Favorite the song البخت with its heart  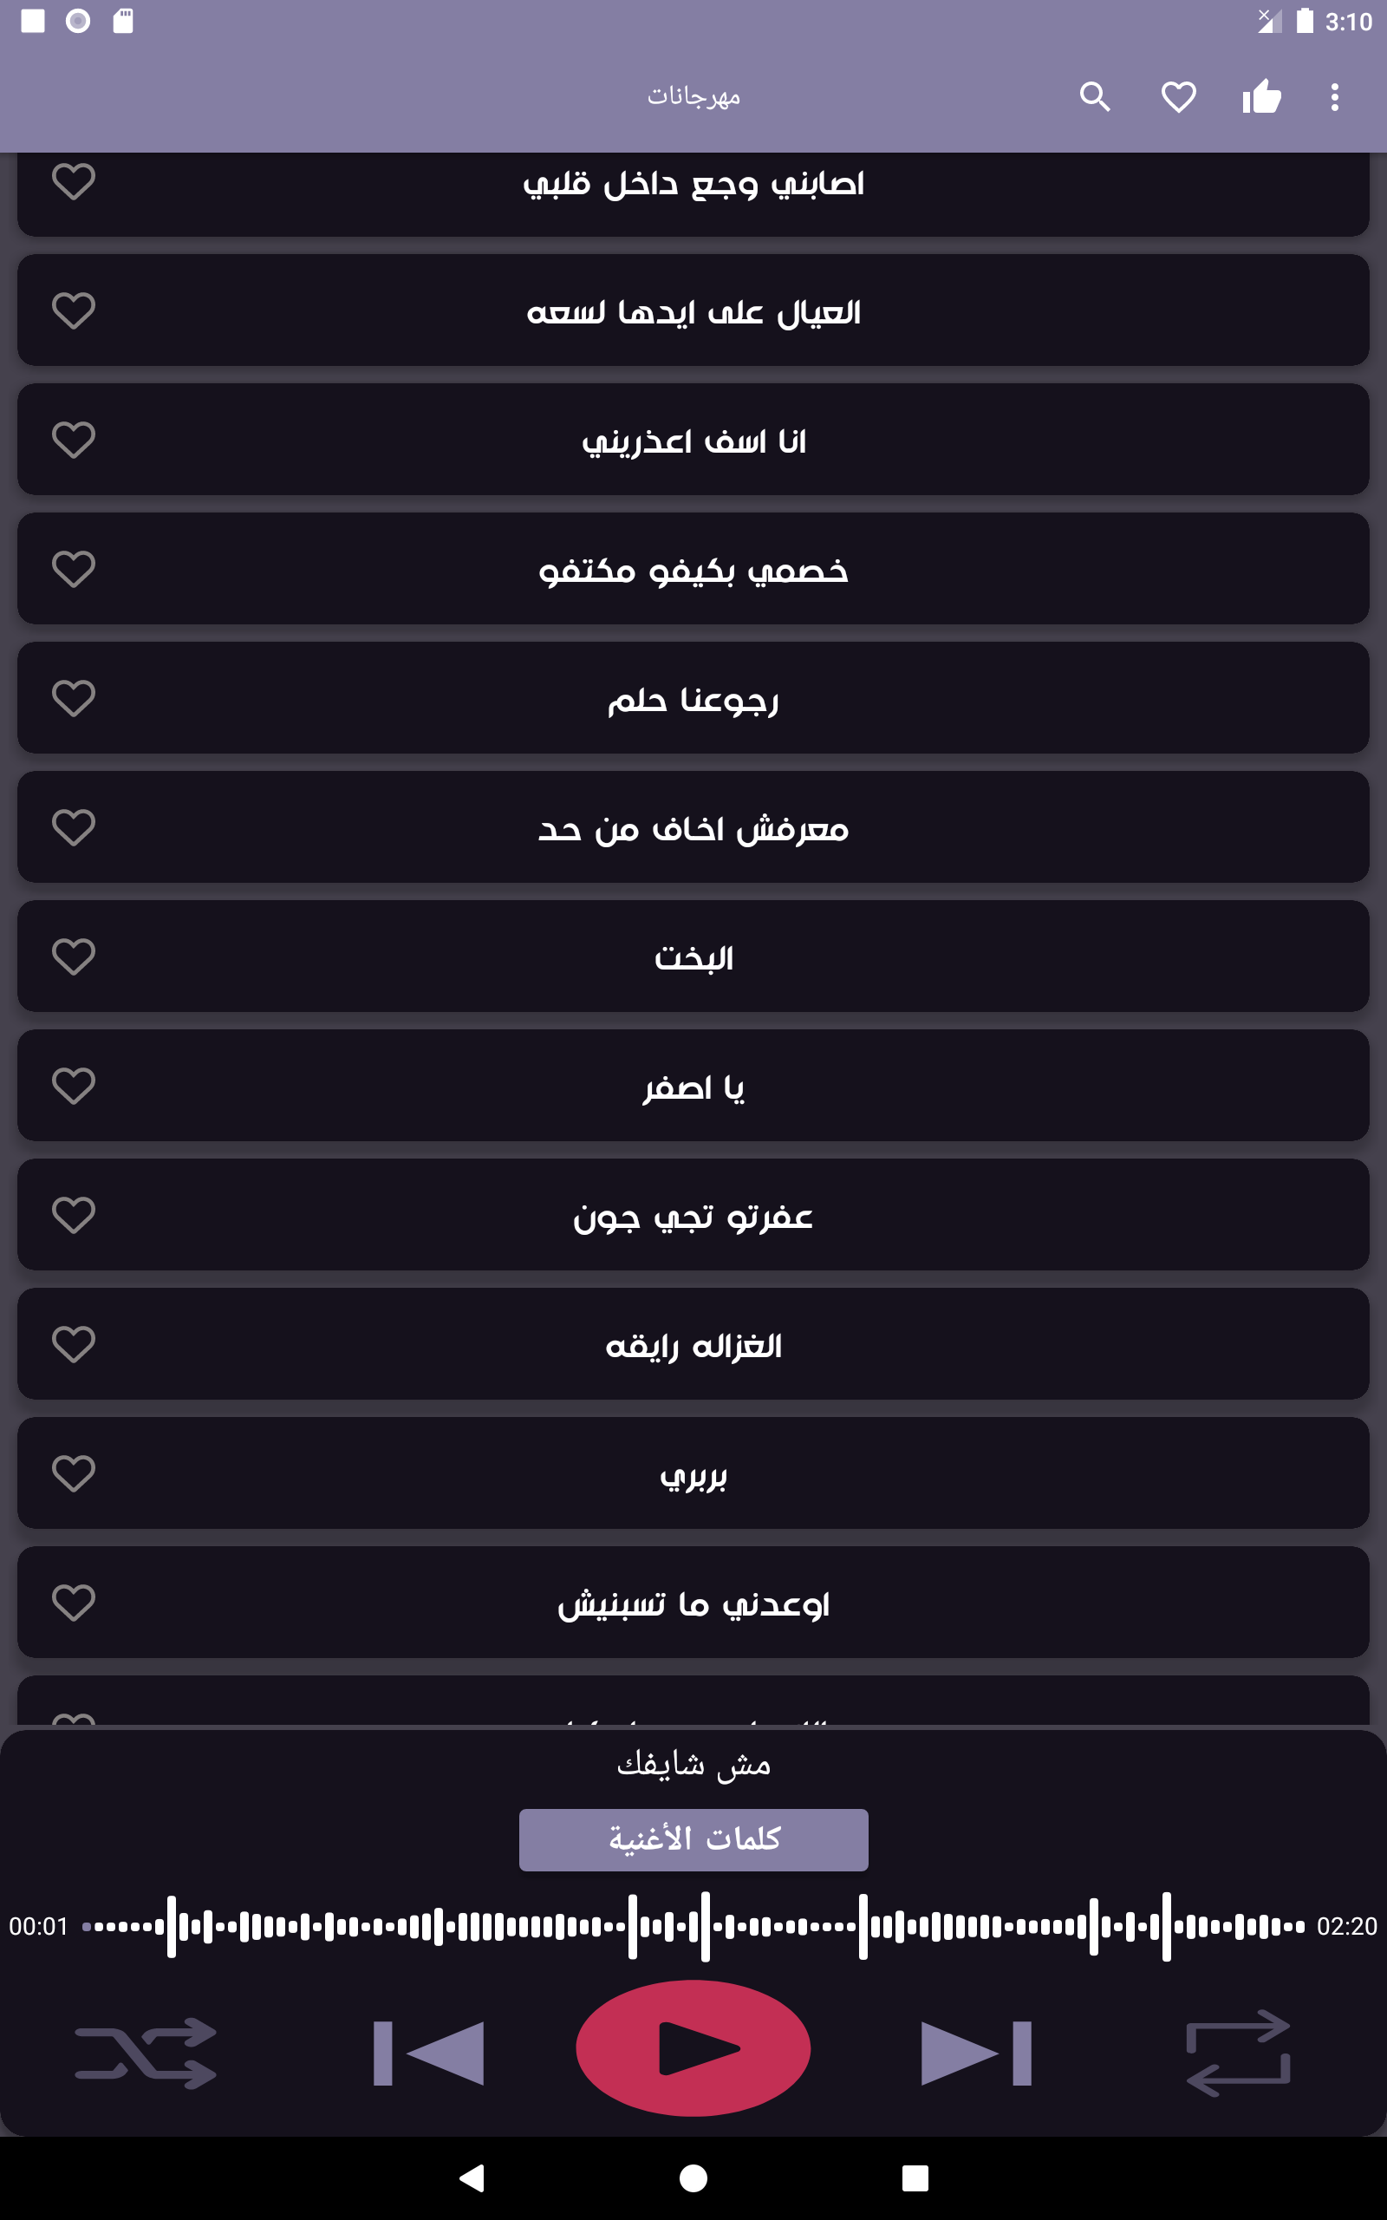pyautogui.click(x=74, y=957)
